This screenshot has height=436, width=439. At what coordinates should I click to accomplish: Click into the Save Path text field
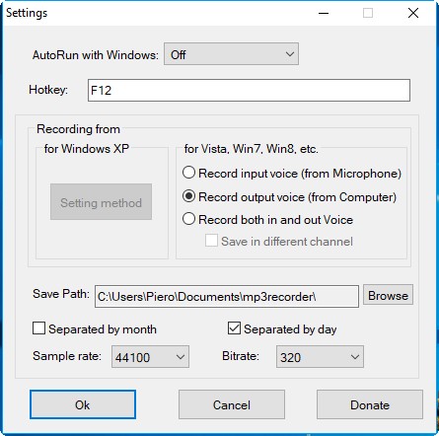(227, 297)
